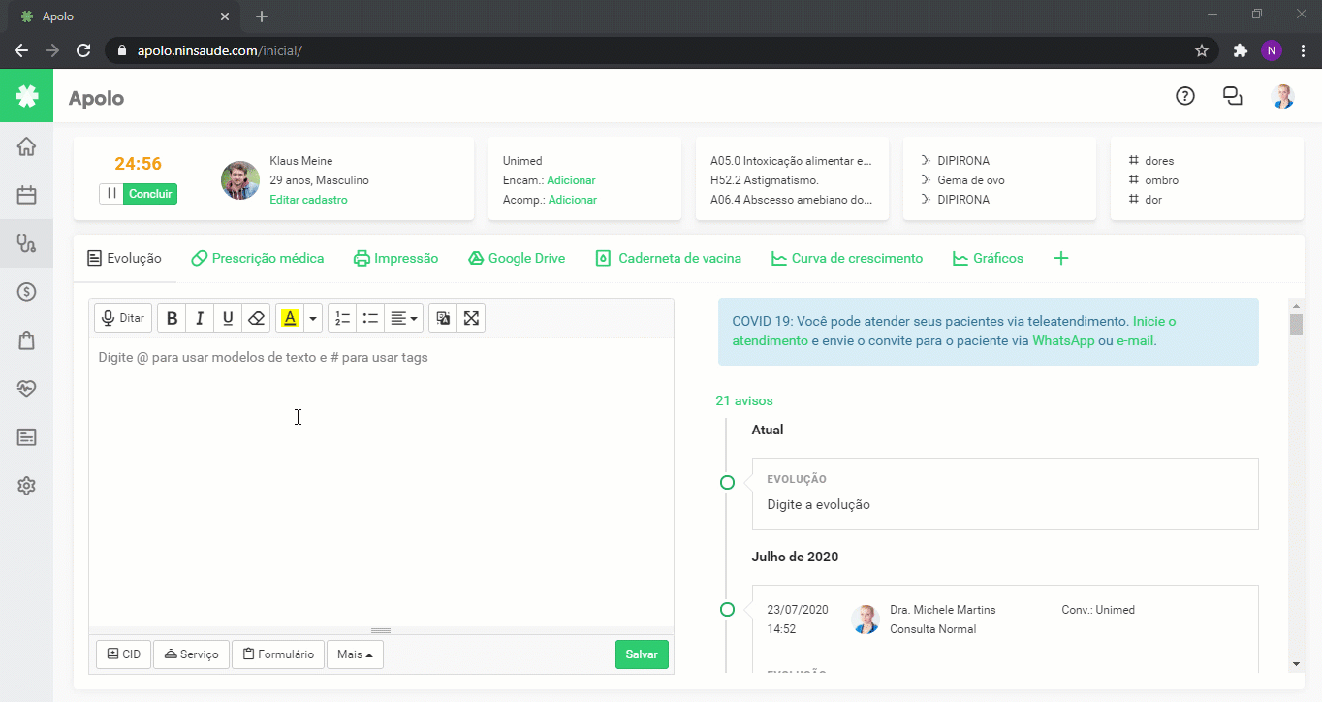This screenshot has height=702, width=1322.
Task: Expand editor to fullscreen
Action: point(471,318)
